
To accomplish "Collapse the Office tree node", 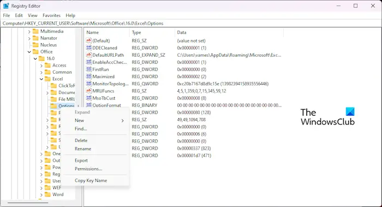I will click(x=29, y=52).
